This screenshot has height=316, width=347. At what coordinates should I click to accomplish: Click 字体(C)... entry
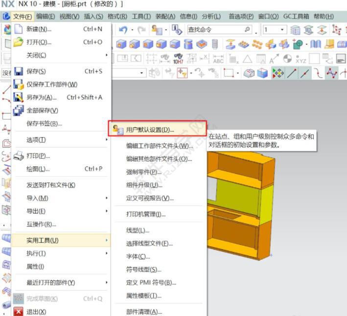158,256
